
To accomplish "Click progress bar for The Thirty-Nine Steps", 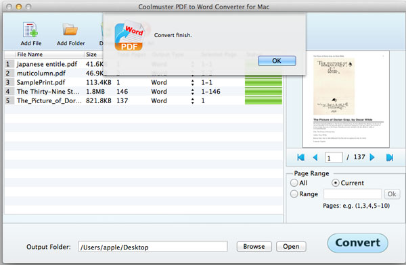I will coord(263,92).
